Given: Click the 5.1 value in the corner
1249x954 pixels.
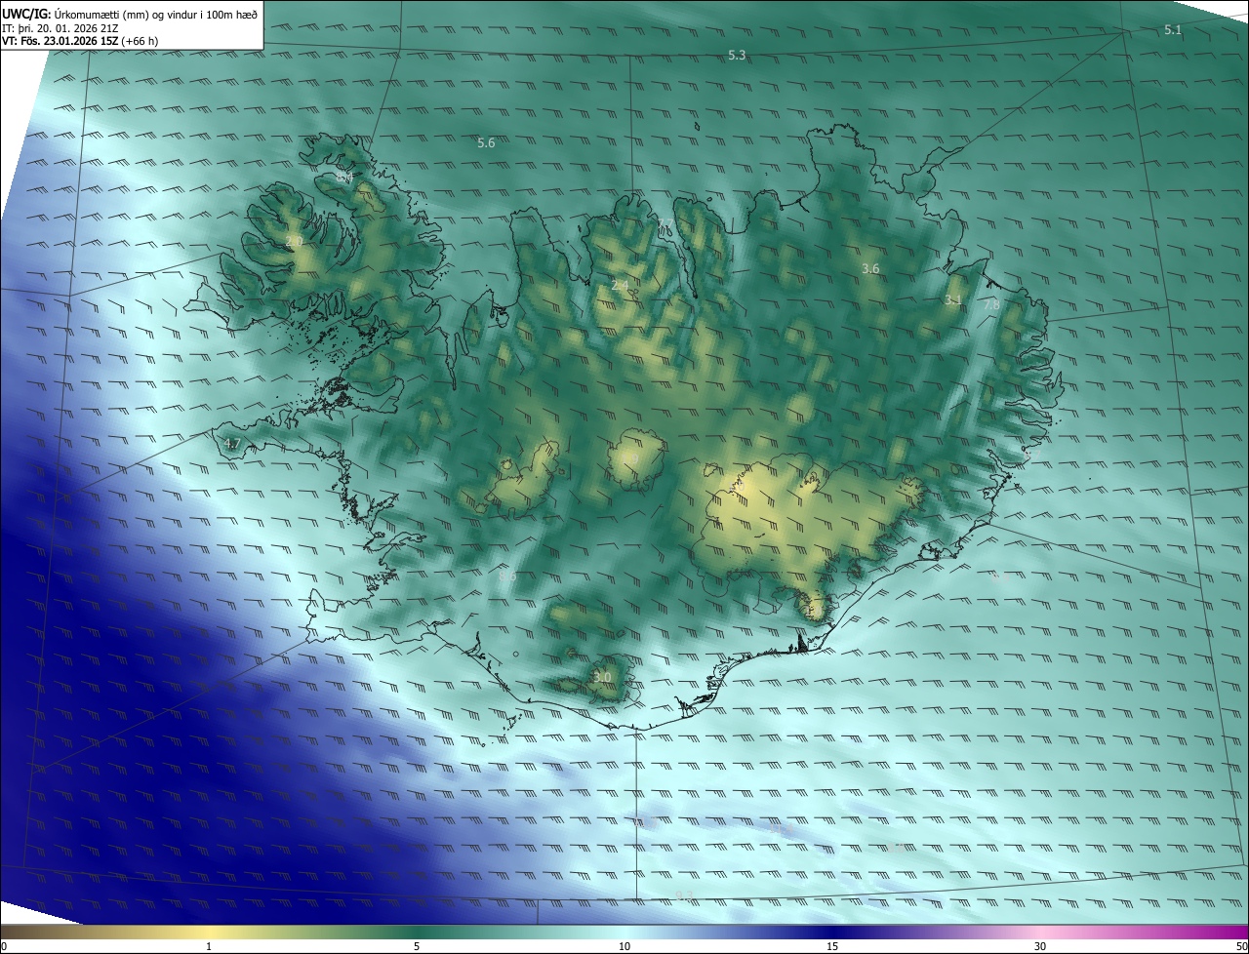Looking at the screenshot, I should (x=1173, y=30).
